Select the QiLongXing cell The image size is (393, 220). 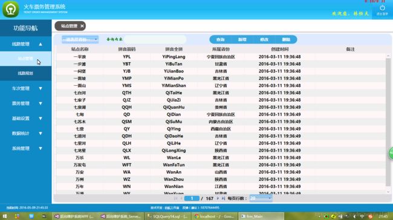(x=174, y=150)
